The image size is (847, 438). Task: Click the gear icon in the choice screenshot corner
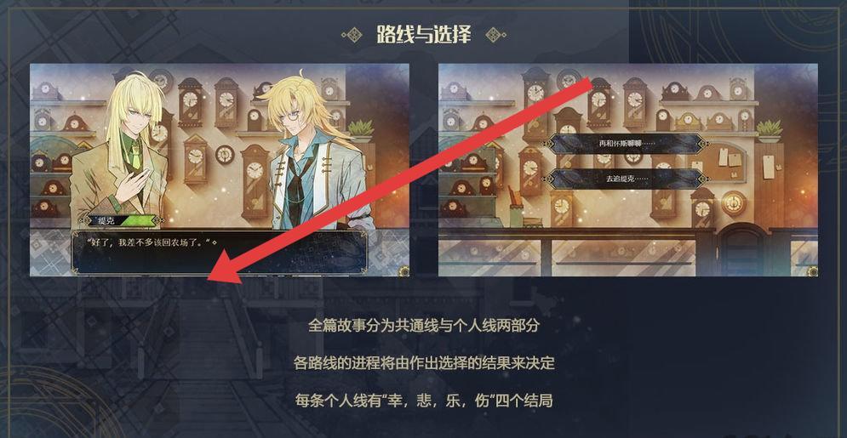(x=812, y=270)
